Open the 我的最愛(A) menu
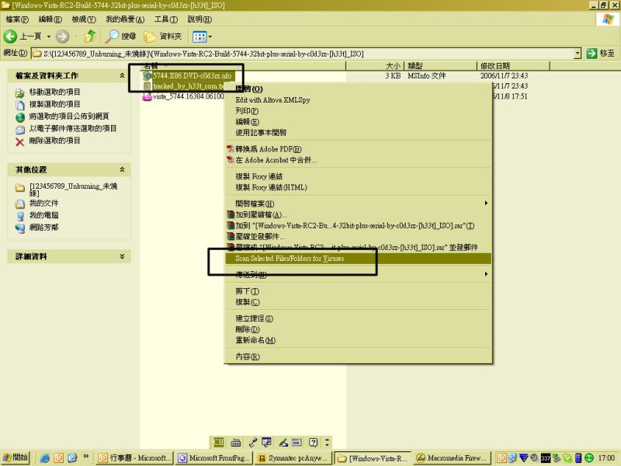This screenshot has width=621, height=466. (125, 19)
